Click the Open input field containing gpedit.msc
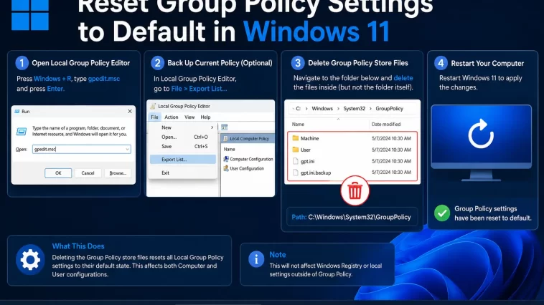Screen dimensions: 544x305 pyautogui.click(x=82, y=149)
